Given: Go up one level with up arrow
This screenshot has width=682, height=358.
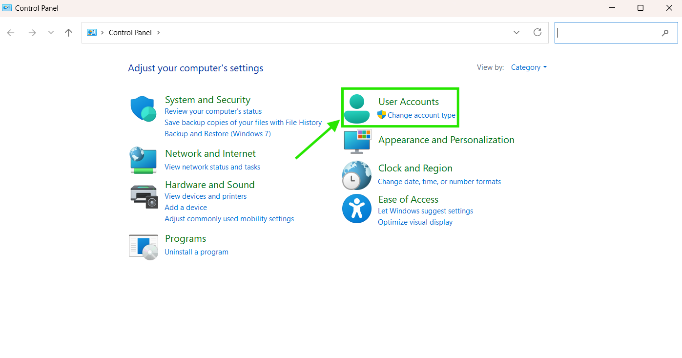Looking at the screenshot, I should 68,33.
